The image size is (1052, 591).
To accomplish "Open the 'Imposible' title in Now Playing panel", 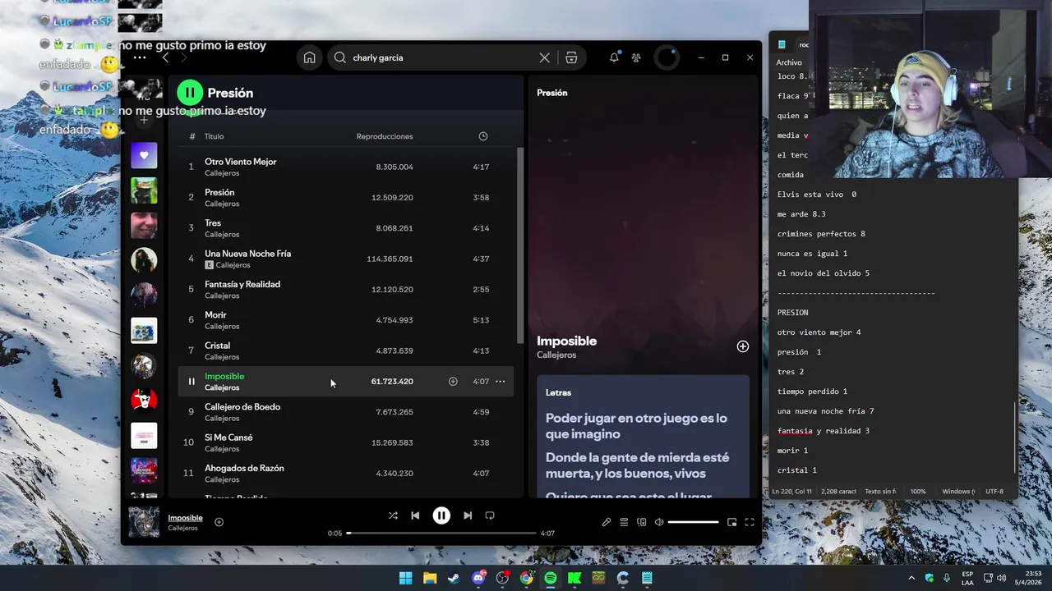I will pos(567,341).
